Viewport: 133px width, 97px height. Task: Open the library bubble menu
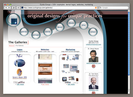[60, 27]
